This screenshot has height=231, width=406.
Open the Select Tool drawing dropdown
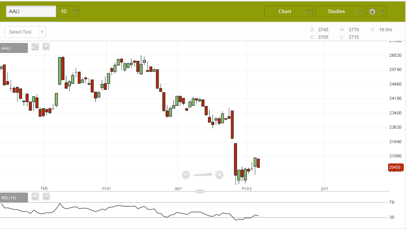pyautogui.click(x=25, y=32)
